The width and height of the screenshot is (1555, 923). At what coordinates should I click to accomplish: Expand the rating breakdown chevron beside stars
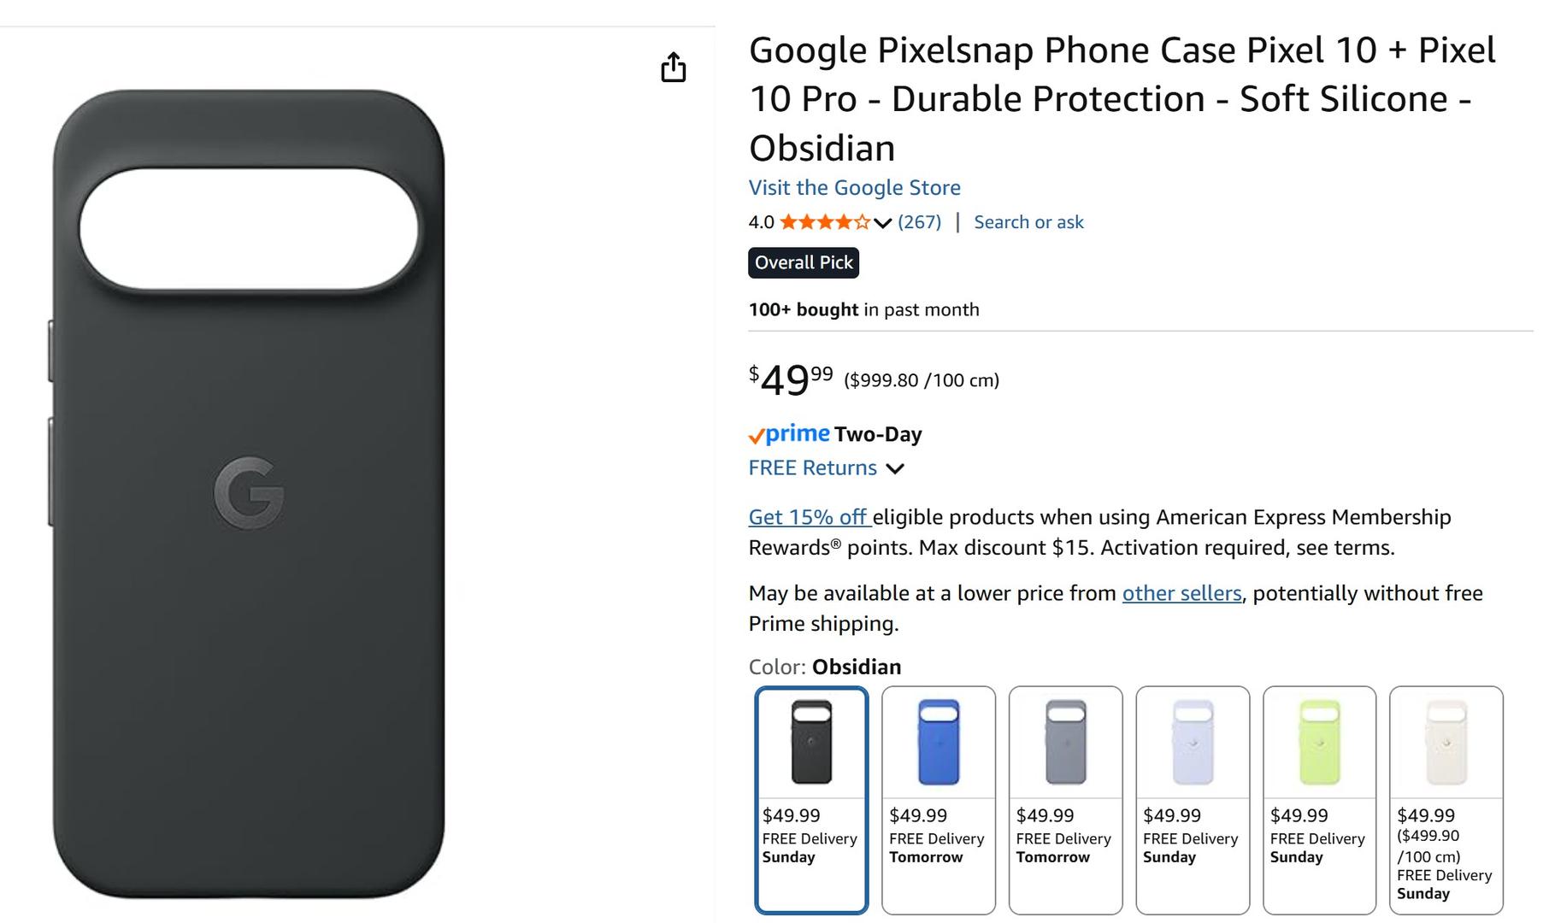tap(882, 224)
